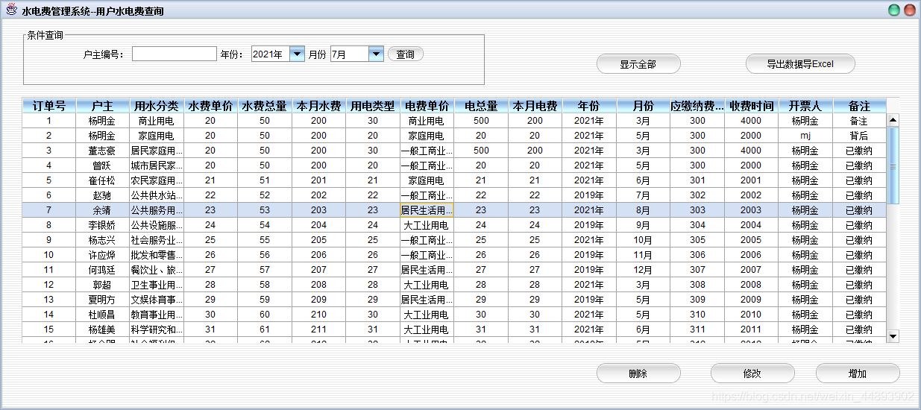Select the 户主 cell 夏明方
Viewport: 921px width, 410px height.
coord(103,300)
